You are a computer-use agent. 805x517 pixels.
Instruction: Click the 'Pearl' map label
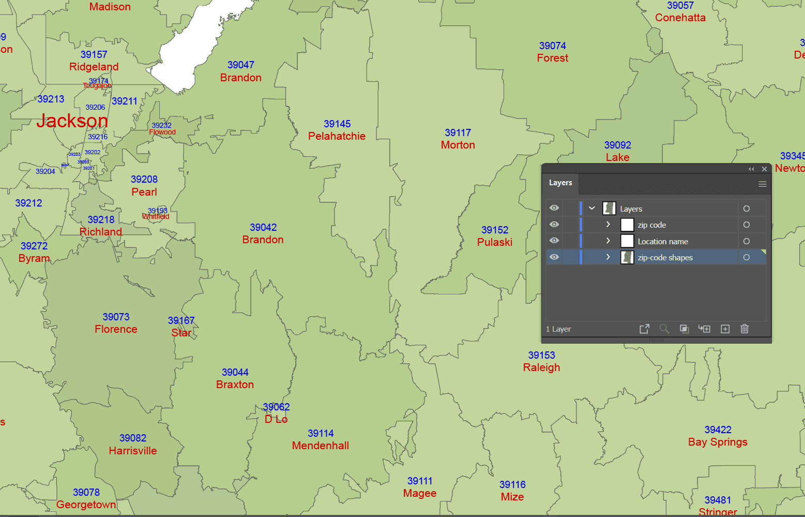coord(144,192)
